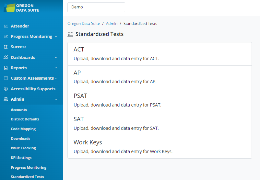Expand the Dashboards submenu arrow

click(56, 58)
